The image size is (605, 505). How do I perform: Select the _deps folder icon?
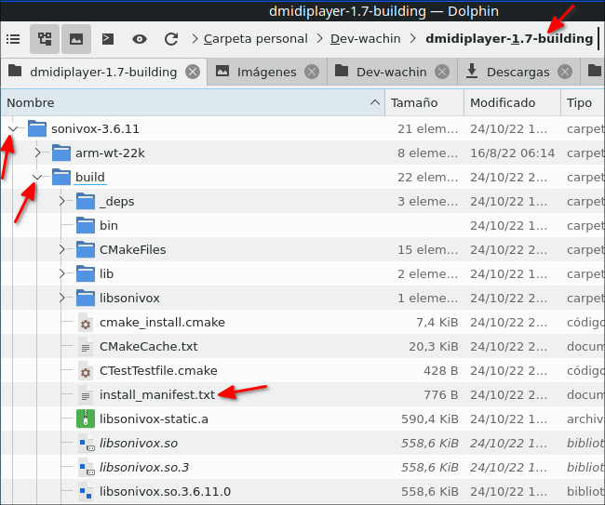(86, 201)
